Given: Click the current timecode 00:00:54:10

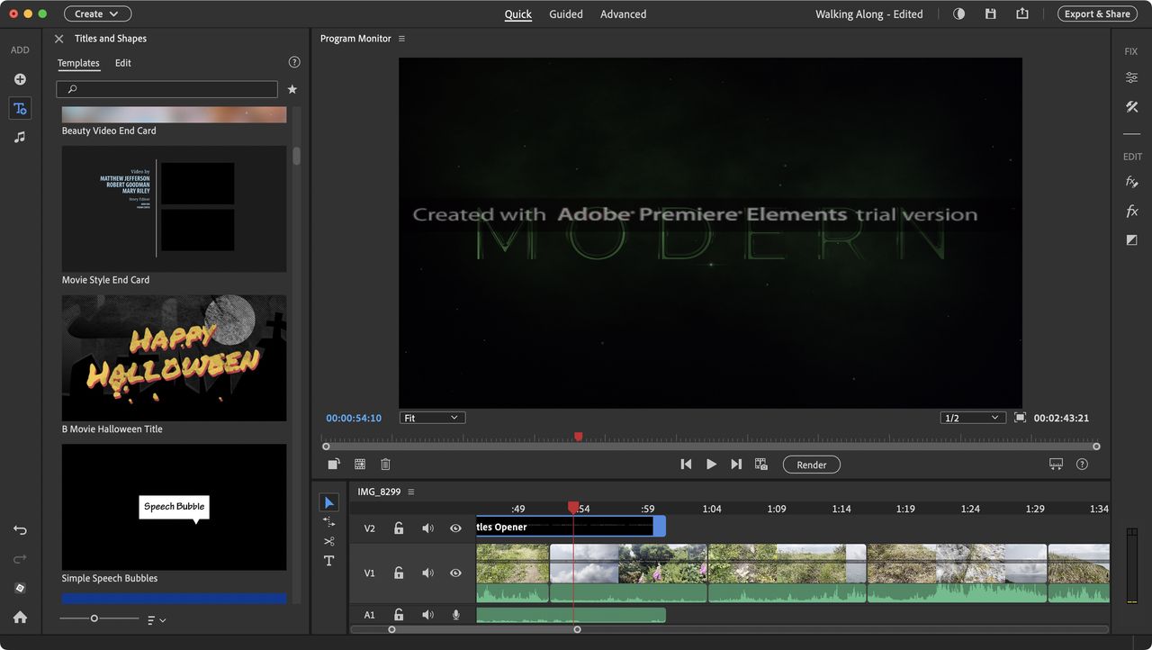Looking at the screenshot, I should point(354,418).
